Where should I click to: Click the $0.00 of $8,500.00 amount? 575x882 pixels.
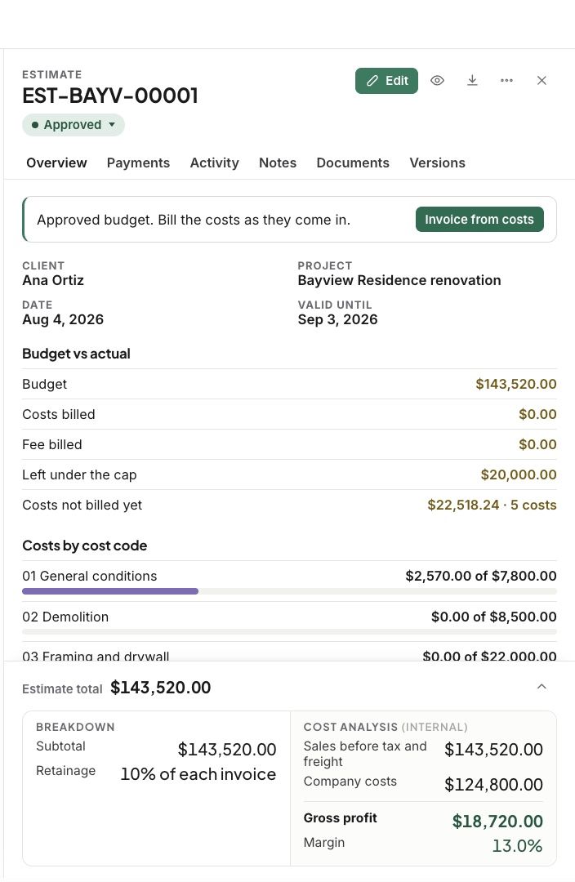[493, 617]
